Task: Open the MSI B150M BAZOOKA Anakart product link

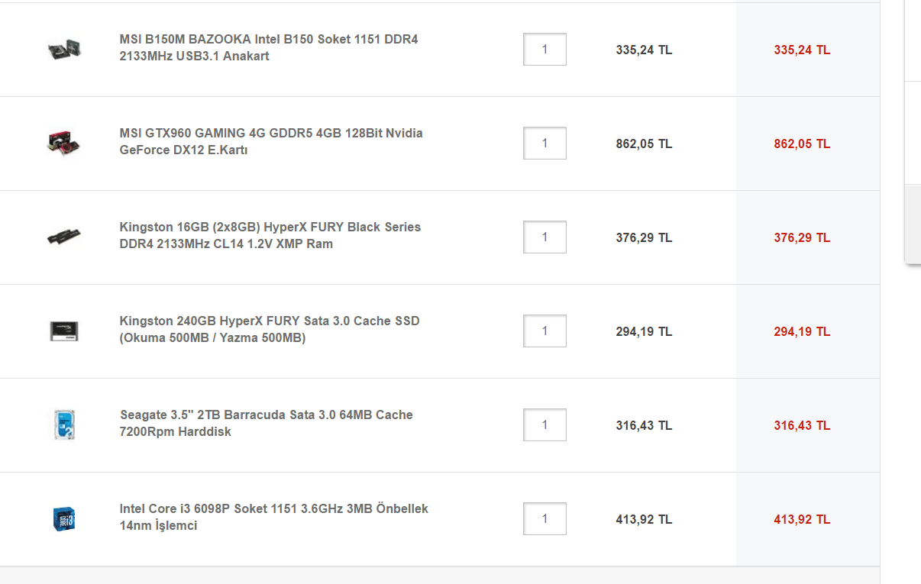Action: tap(269, 47)
